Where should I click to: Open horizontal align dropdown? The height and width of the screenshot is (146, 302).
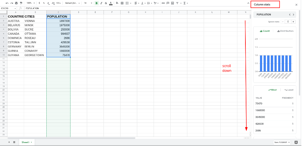(x=137, y=3)
